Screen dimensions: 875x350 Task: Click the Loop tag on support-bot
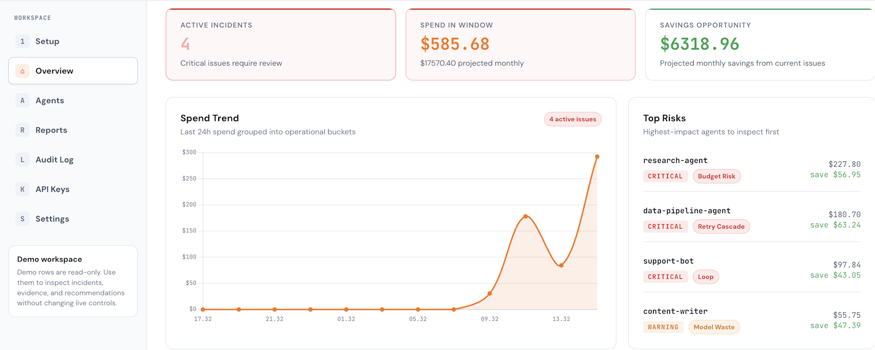pyautogui.click(x=705, y=277)
